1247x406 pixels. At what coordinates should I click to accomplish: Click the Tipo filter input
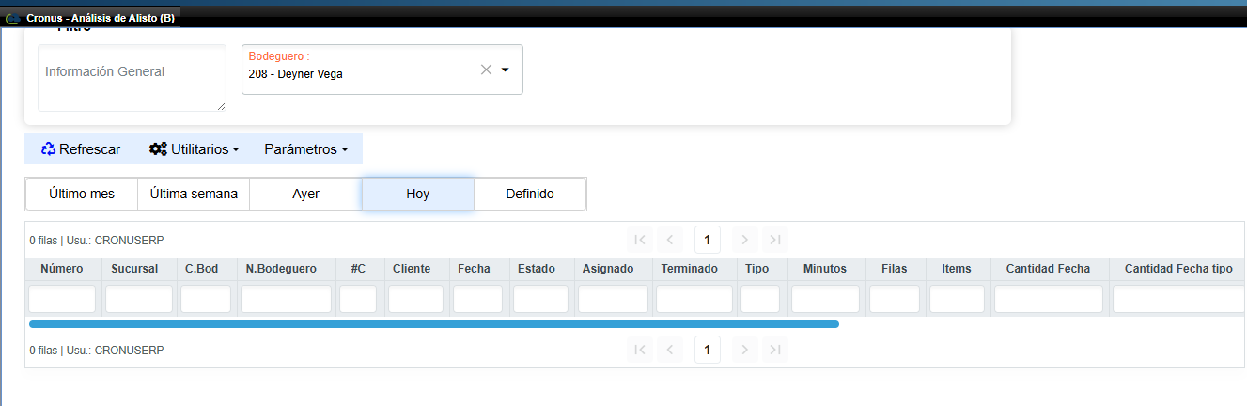coord(761,299)
